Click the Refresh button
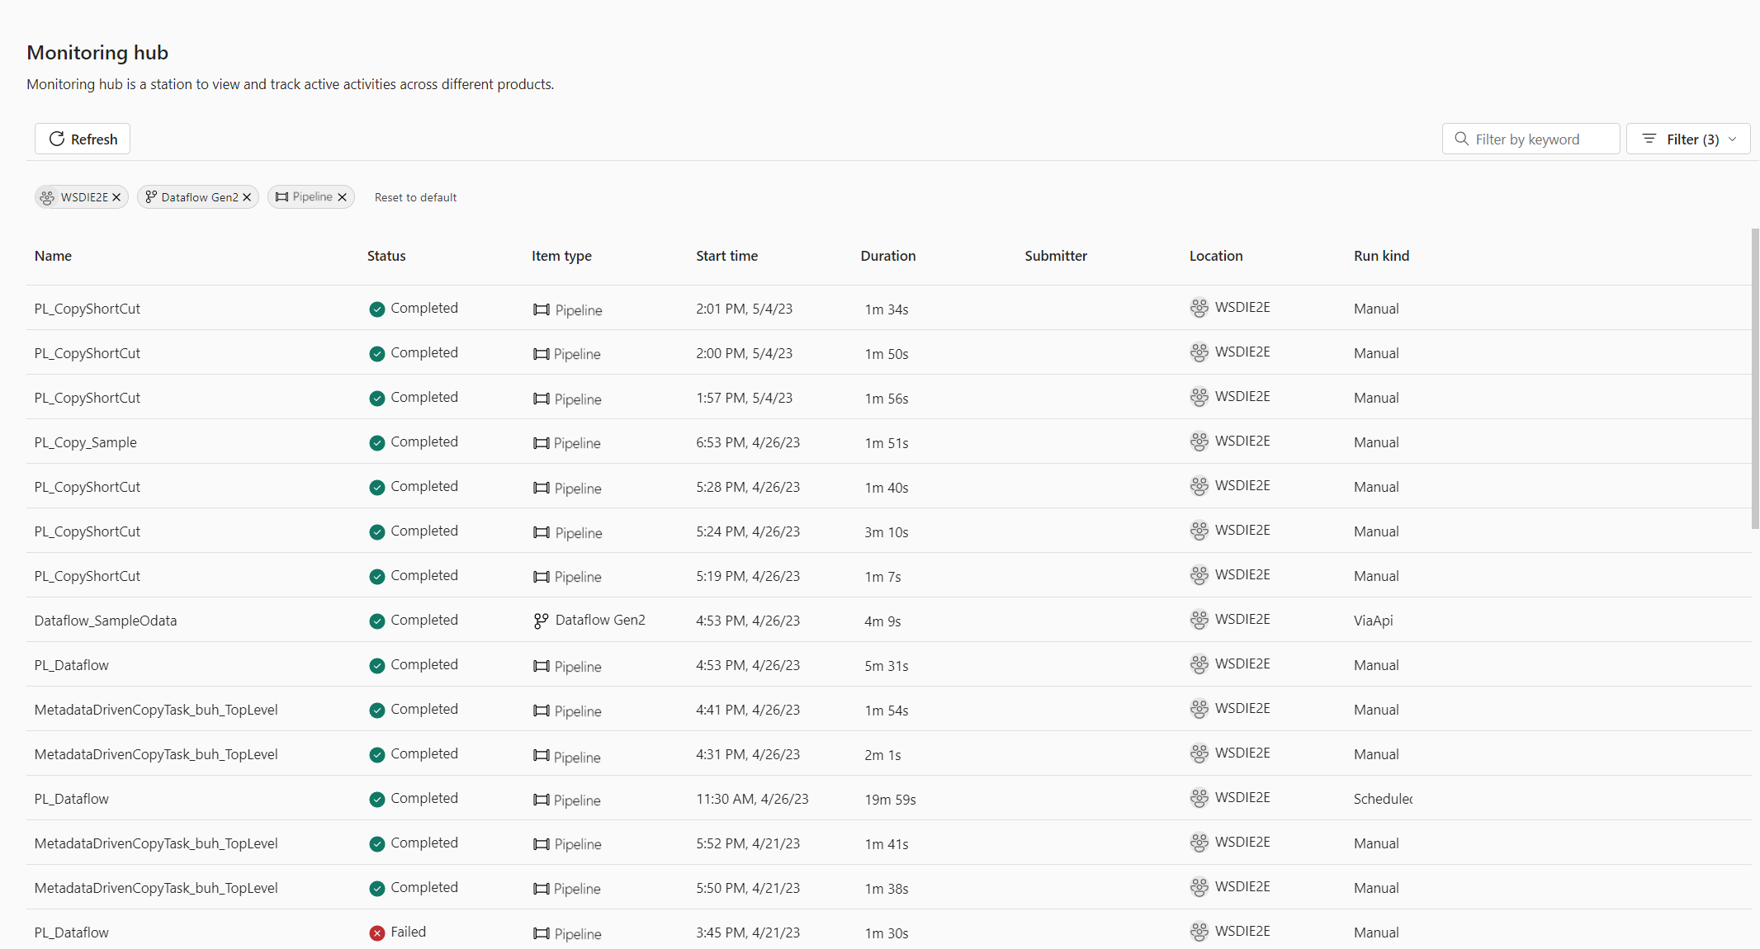The height and width of the screenshot is (949, 1760). 83,139
